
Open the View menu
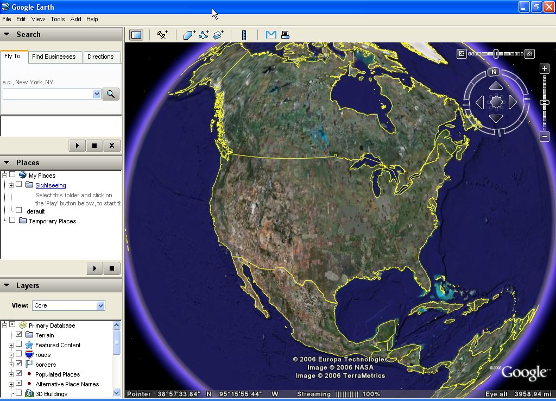(x=38, y=19)
